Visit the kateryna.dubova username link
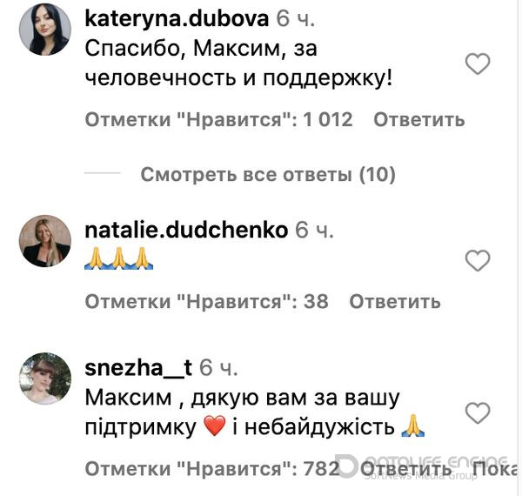 point(177,18)
